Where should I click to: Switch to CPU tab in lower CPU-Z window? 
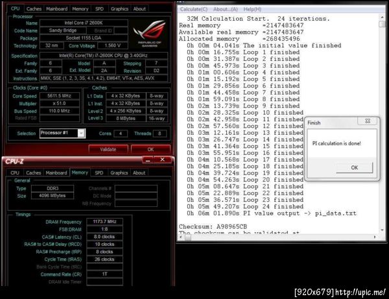coord(15,173)
